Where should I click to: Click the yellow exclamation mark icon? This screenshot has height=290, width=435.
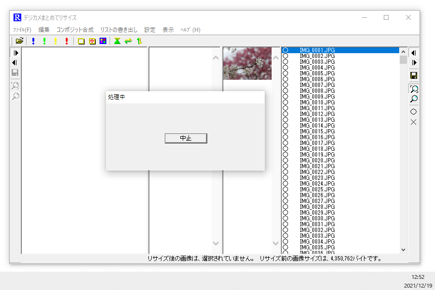click(x=56, y=41)
